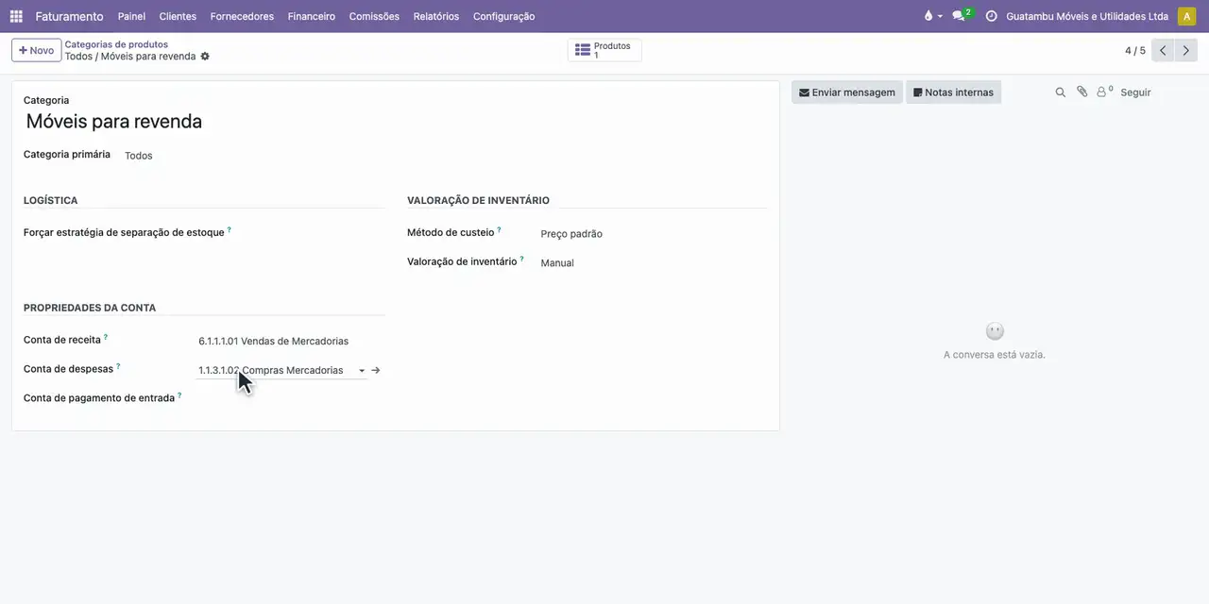Click the Todos breadcrumb link
Screen dimensions: 1209x604
tap(78, 57)
